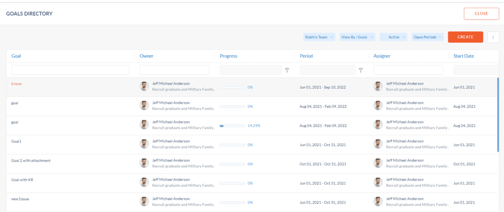Click owner name in 'Goal 2 with attachment' row
The height and width of the screenshot is (212, 504).
pyautogui.click(x=171, y=161)
